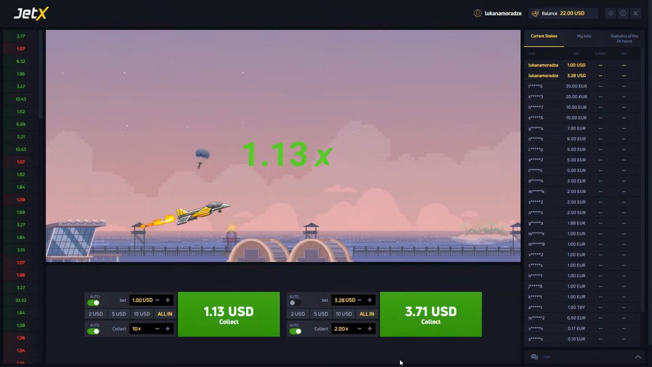Collect the 3.71 USD winnings
The height and width of the screenshot is (367, 652).
pyautogui.click(x=430, y=314)
